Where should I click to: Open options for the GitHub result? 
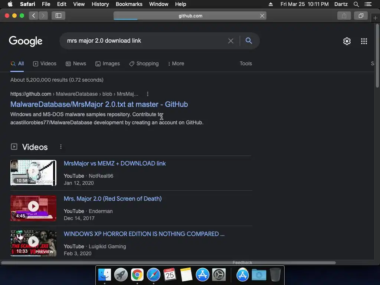pos(148,94)
